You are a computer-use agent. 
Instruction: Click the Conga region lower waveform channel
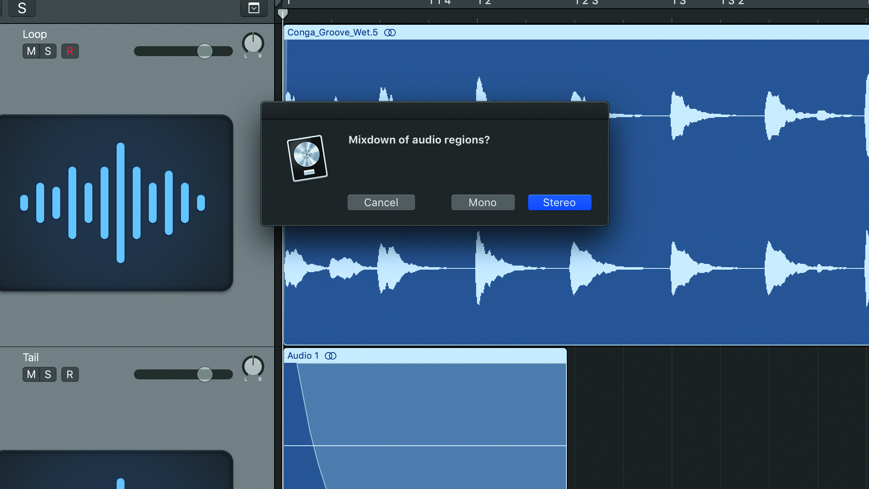[x=576, y=268]
